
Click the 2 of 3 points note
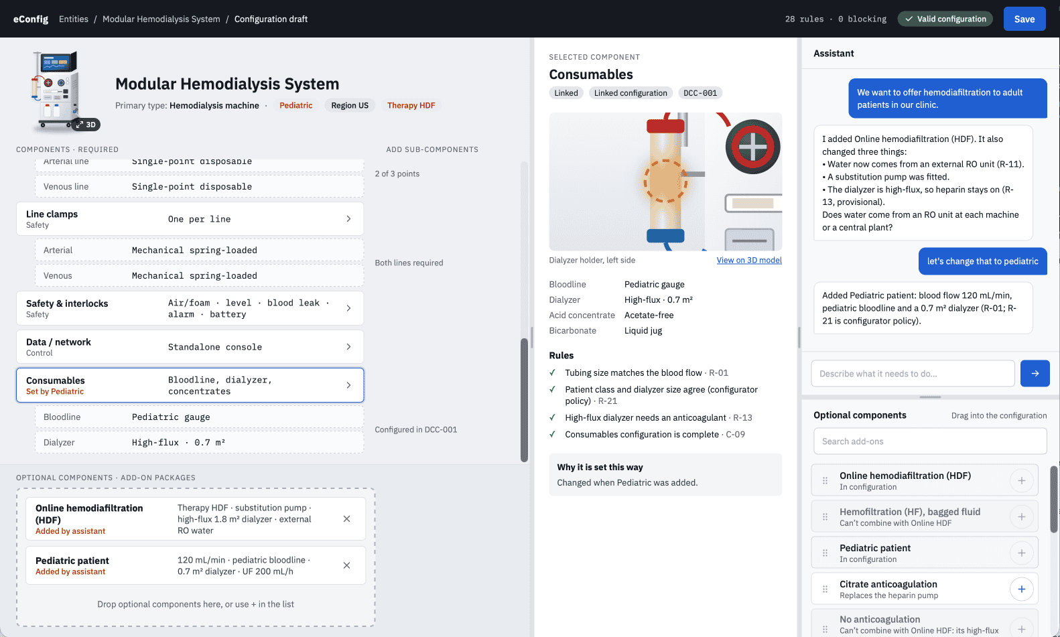click(x=397, y=174)
